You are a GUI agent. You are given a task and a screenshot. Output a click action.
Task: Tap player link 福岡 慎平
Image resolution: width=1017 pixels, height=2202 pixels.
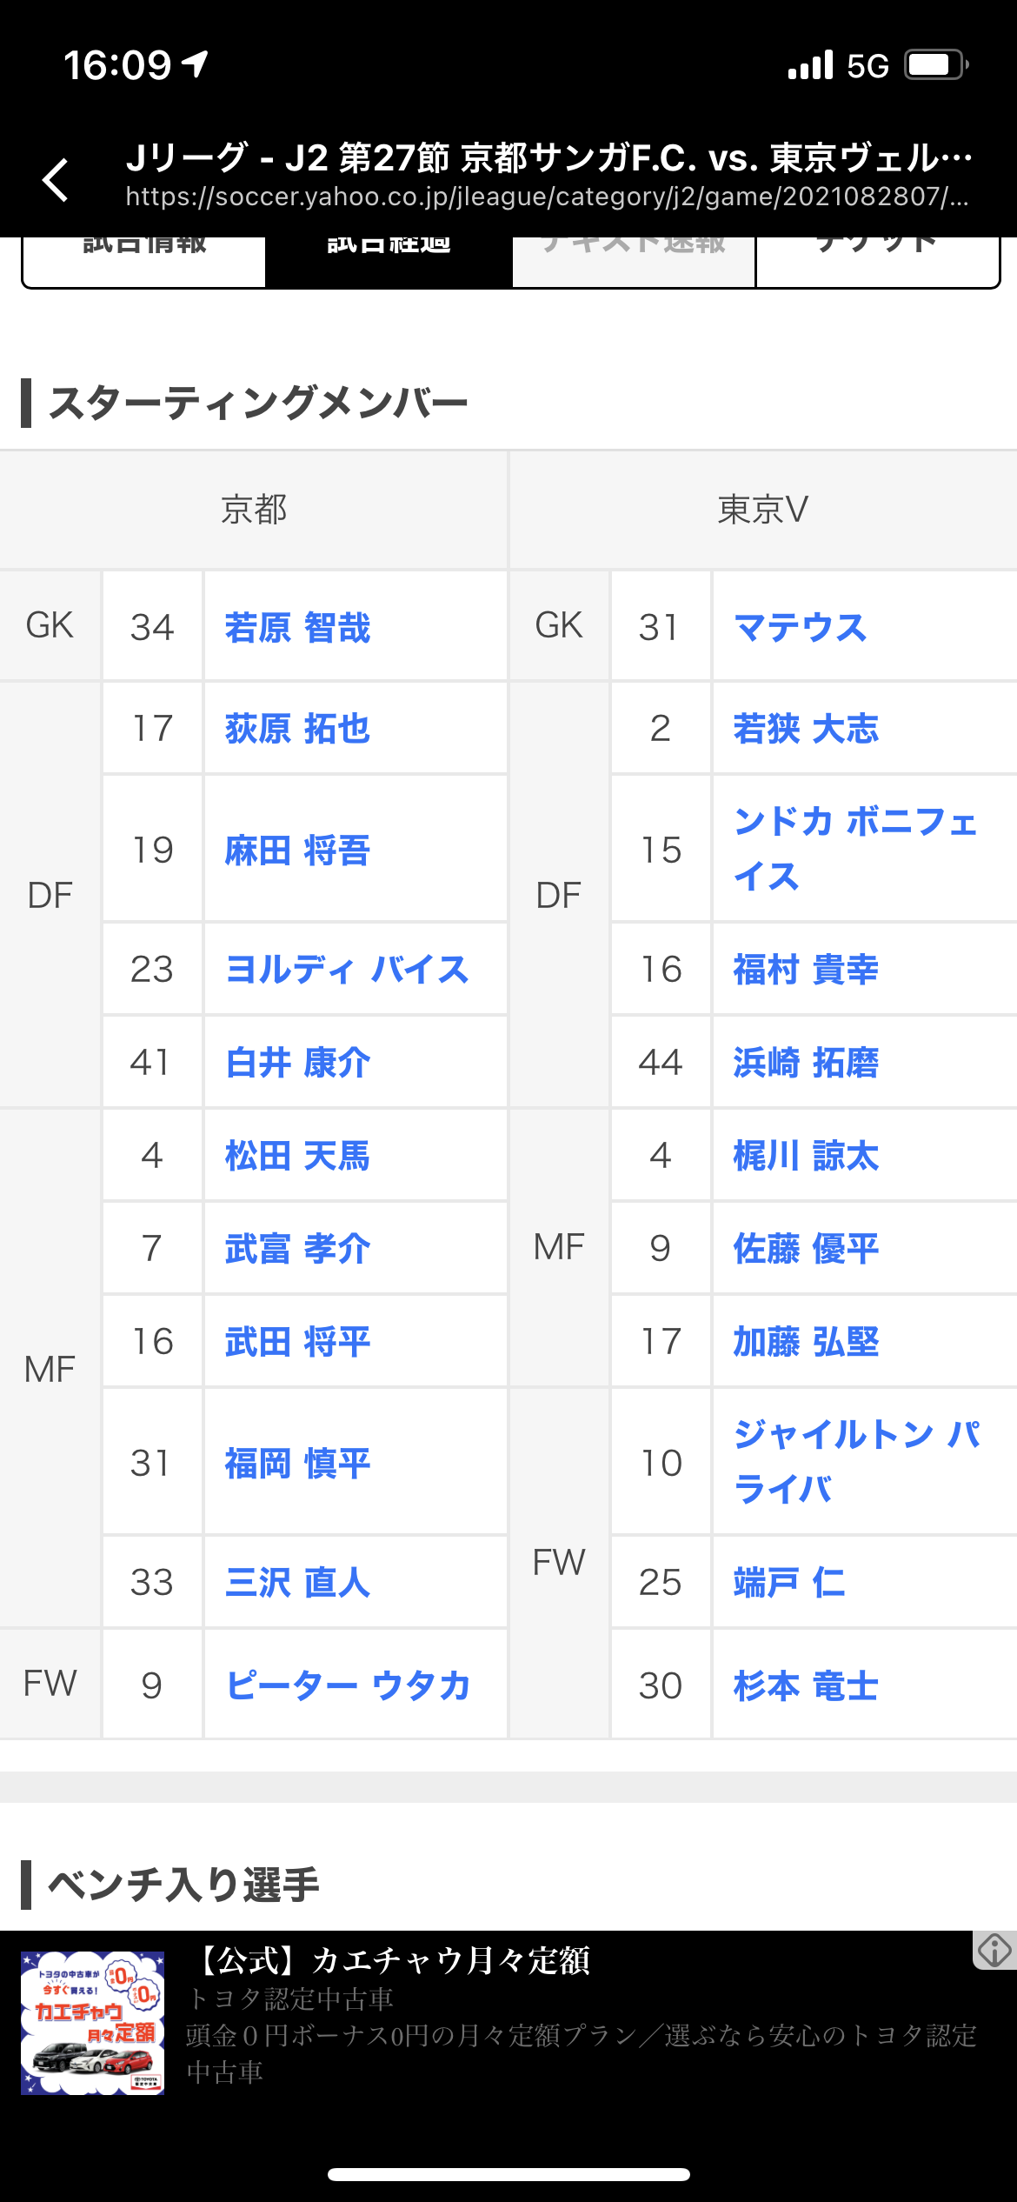point(297,1463)
